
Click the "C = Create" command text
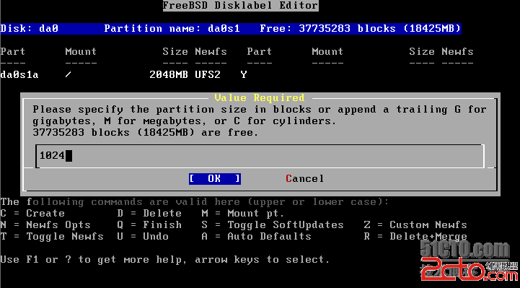[32, 214]
